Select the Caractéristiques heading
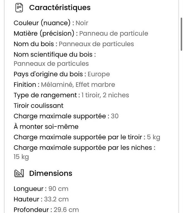This screenshot has height=213, width=183. coord(60,7)
